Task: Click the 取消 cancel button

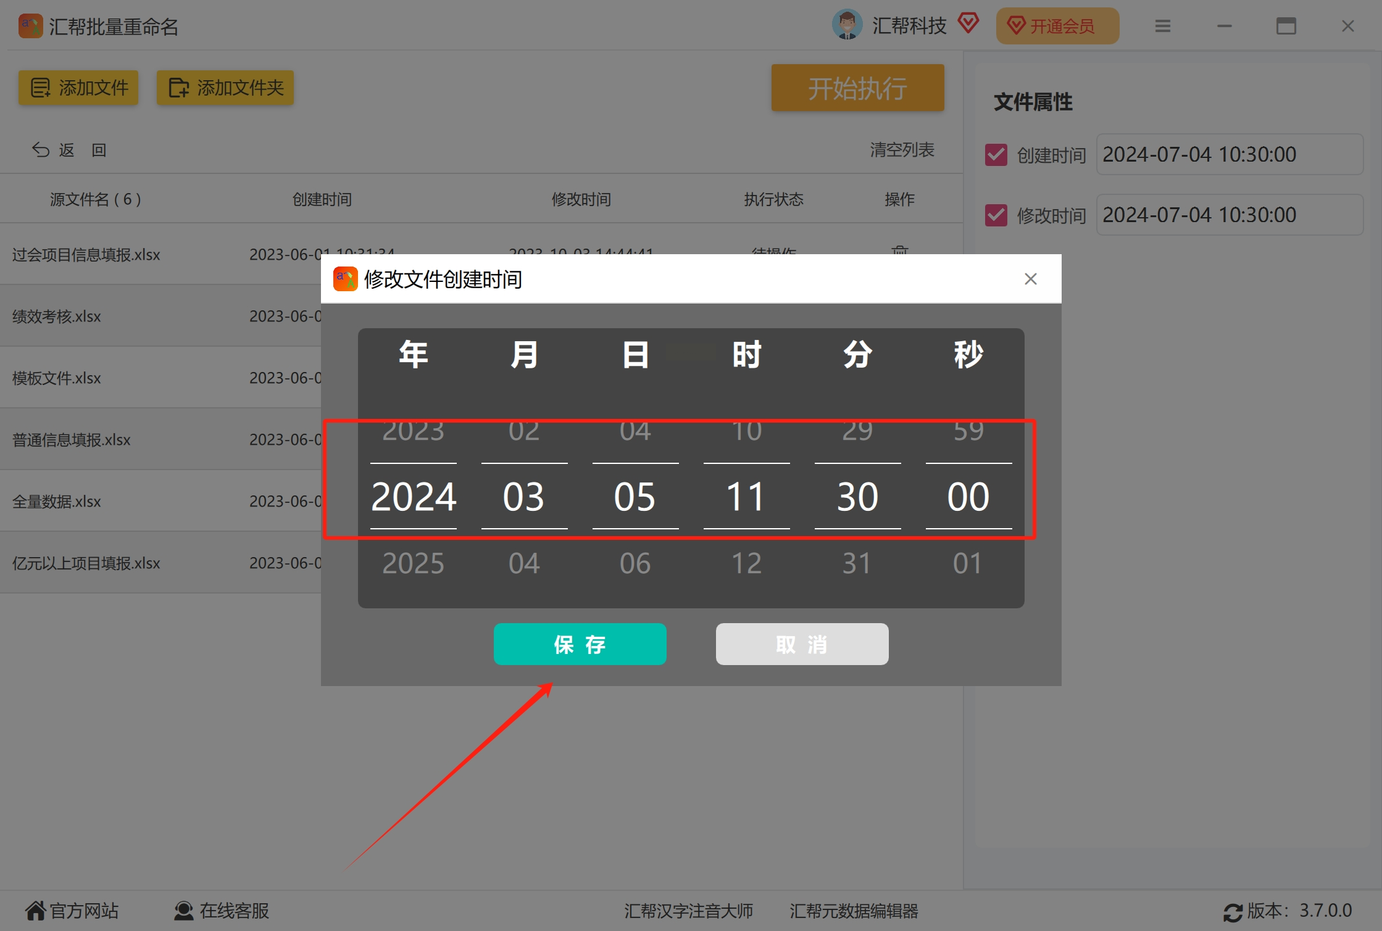Action: (x=801, y=644)
